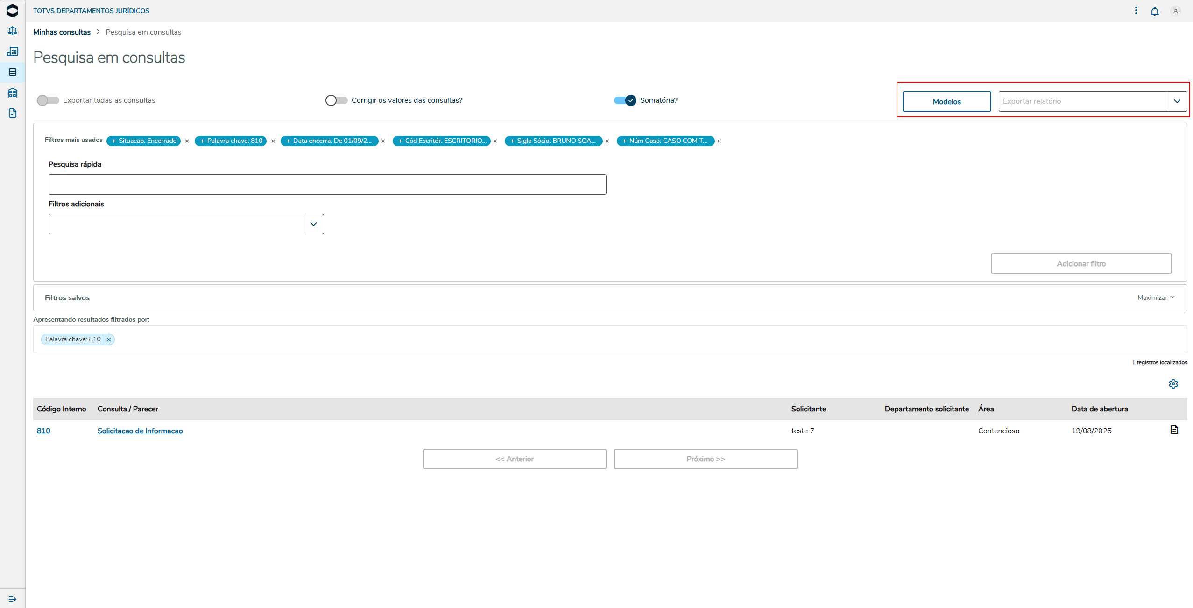This screenshot has height=608, width=1193.
Task: Click the building sidebar icon
Action: click(x=13, y=92)
